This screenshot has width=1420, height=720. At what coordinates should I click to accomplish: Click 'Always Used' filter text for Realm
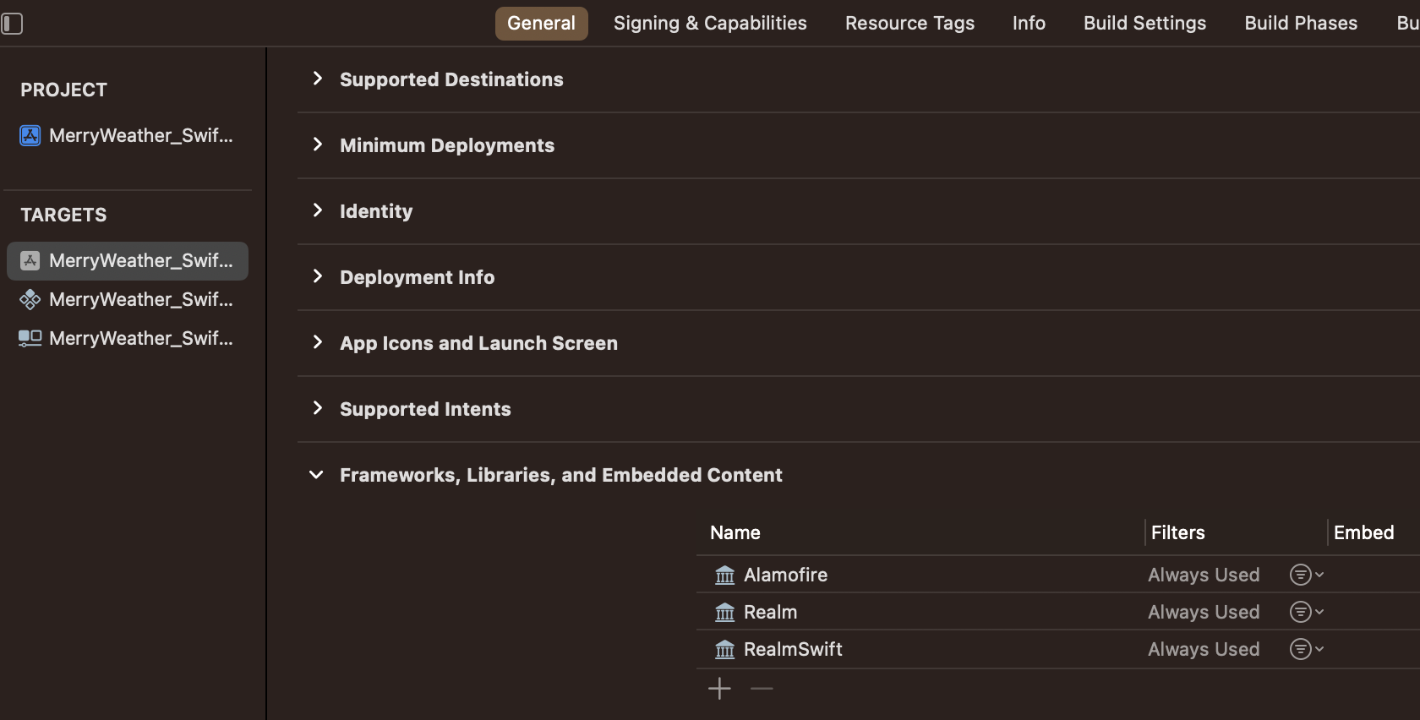click(x=1204, y=612)
